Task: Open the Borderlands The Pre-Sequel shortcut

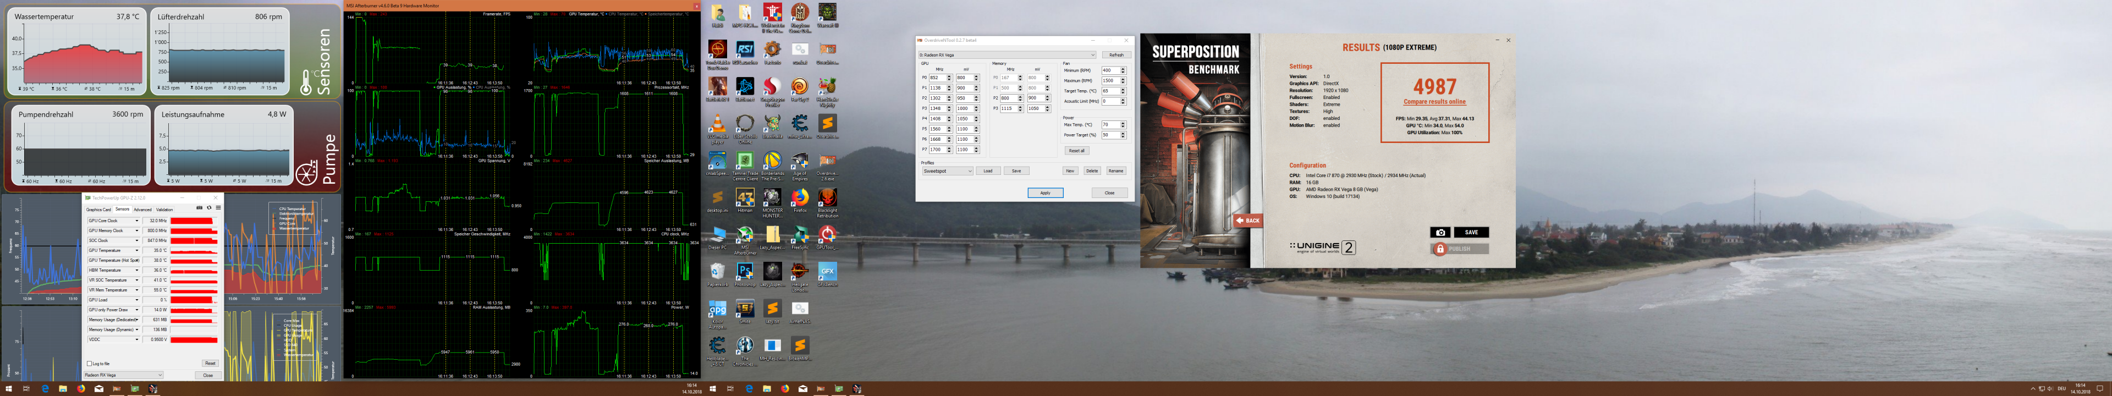Action: 772,166
